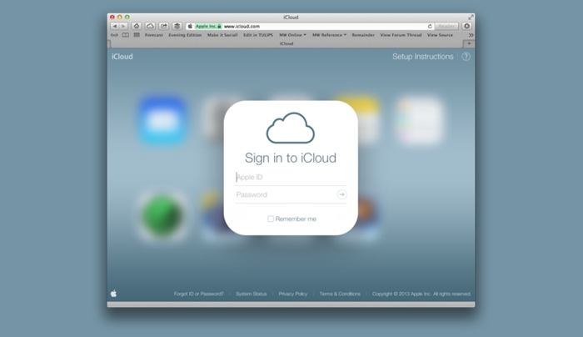The height and width of the screenshot is (337, 583).
Task: Open Terms & Conditions footer link
Action: (x=340, y=294)
